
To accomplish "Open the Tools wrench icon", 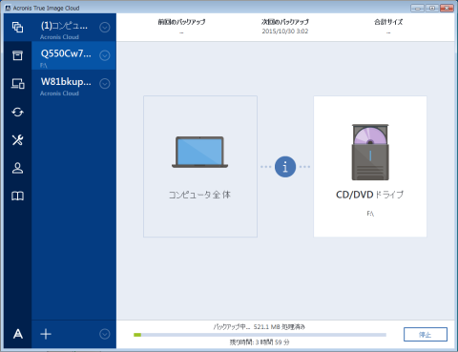I will (x=17, y=140).
